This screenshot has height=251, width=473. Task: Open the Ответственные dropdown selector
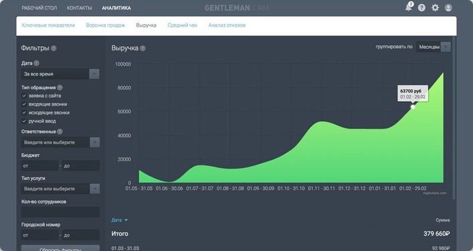tap(60, 143)
